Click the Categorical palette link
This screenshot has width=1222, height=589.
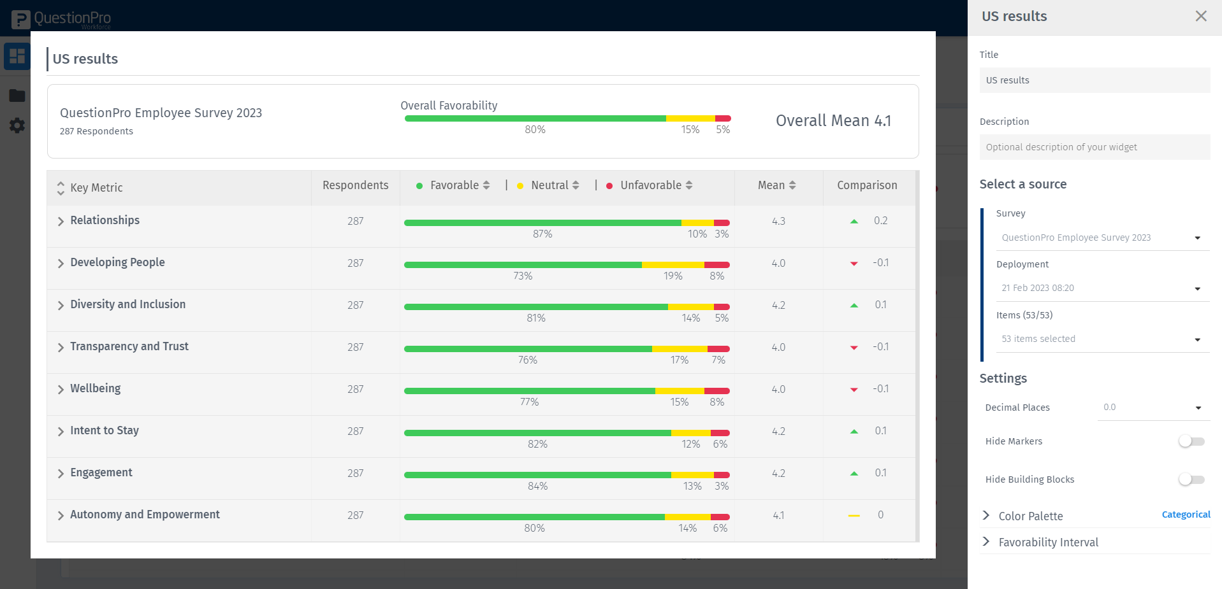(1185, 514)
